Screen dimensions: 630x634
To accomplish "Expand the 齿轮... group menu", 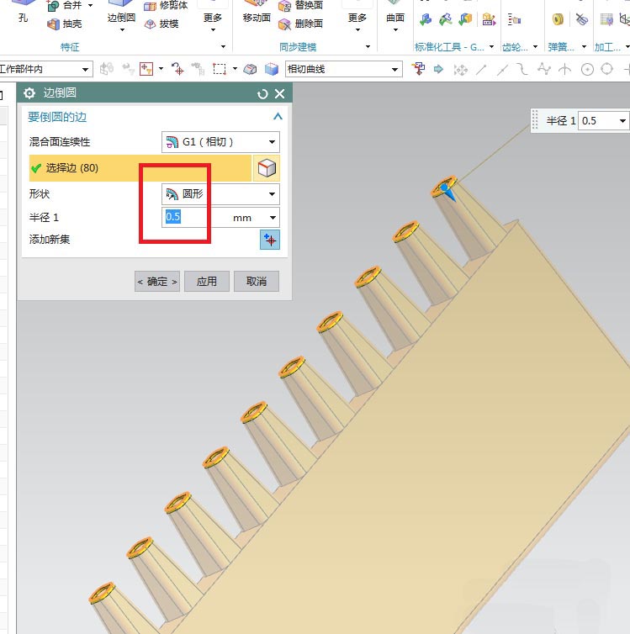I will [536, 47].
